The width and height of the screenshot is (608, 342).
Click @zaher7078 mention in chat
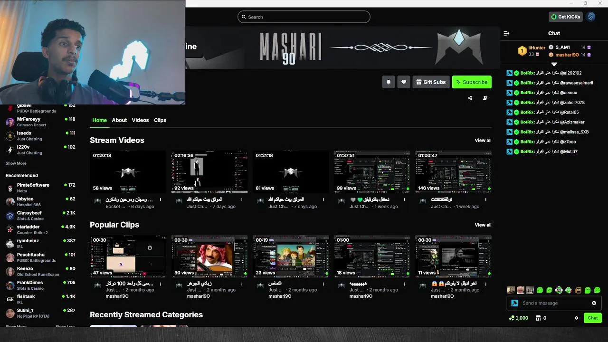(x=572, y=103)
